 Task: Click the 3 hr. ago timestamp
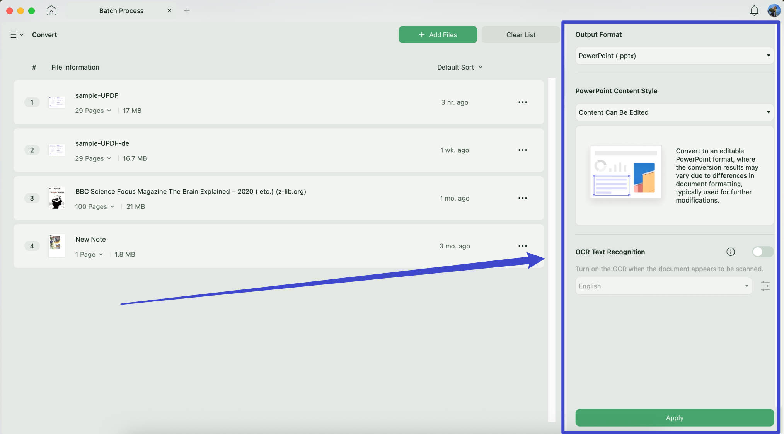(x=455, y=102)
